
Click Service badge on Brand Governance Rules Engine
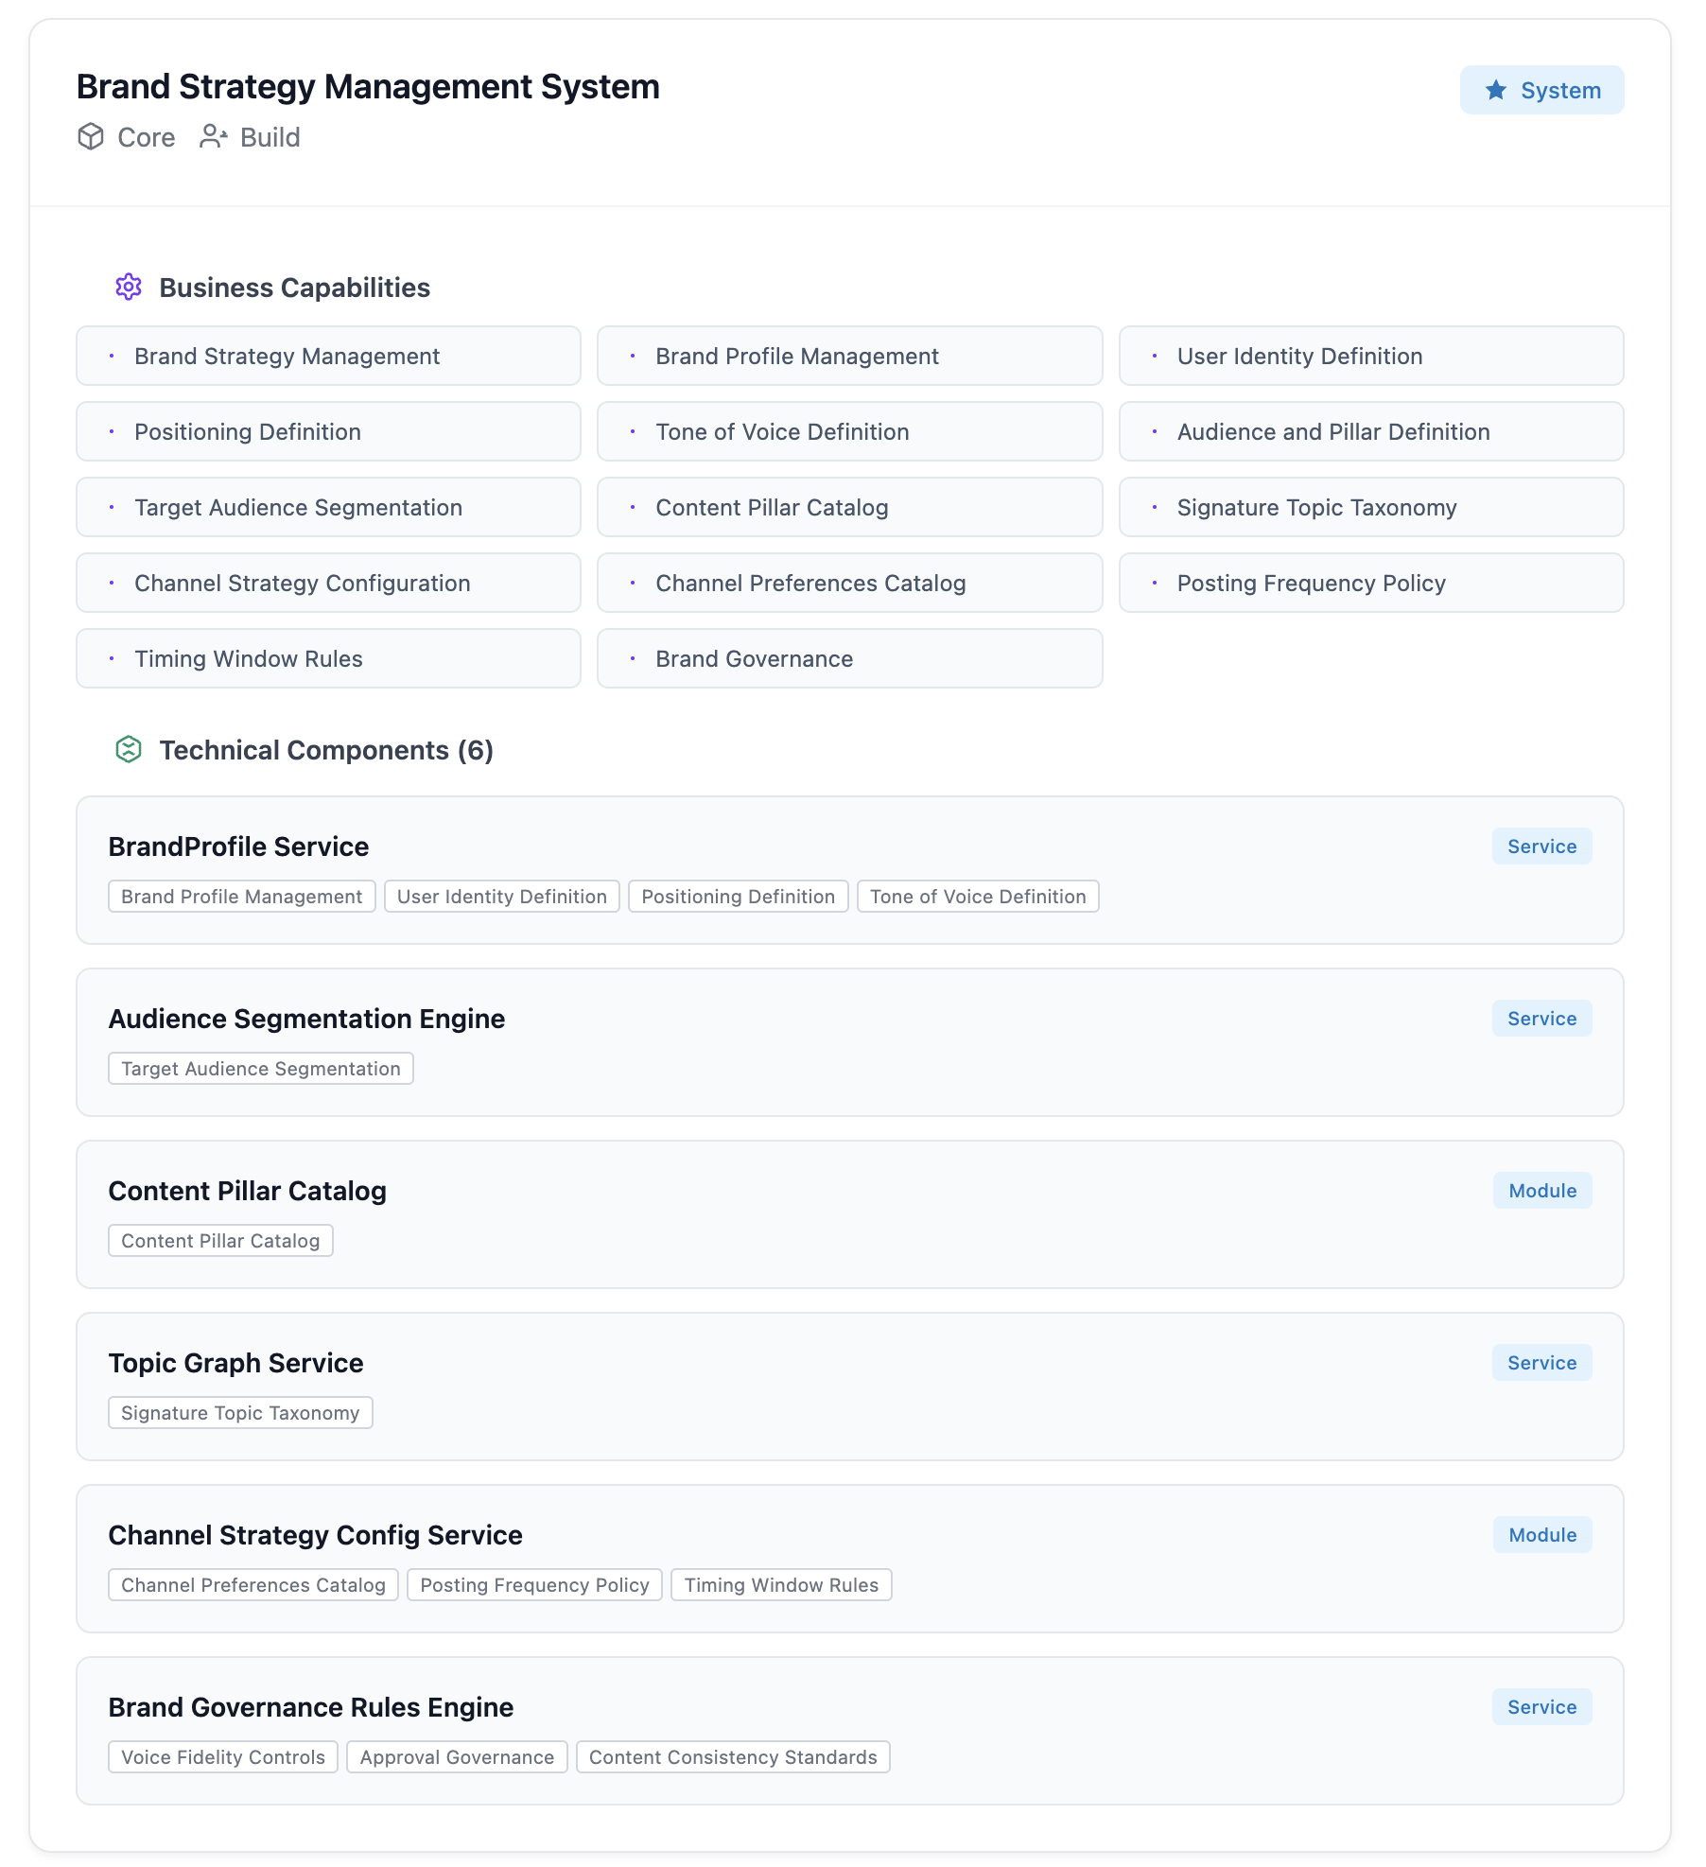pos(1541,1707)
